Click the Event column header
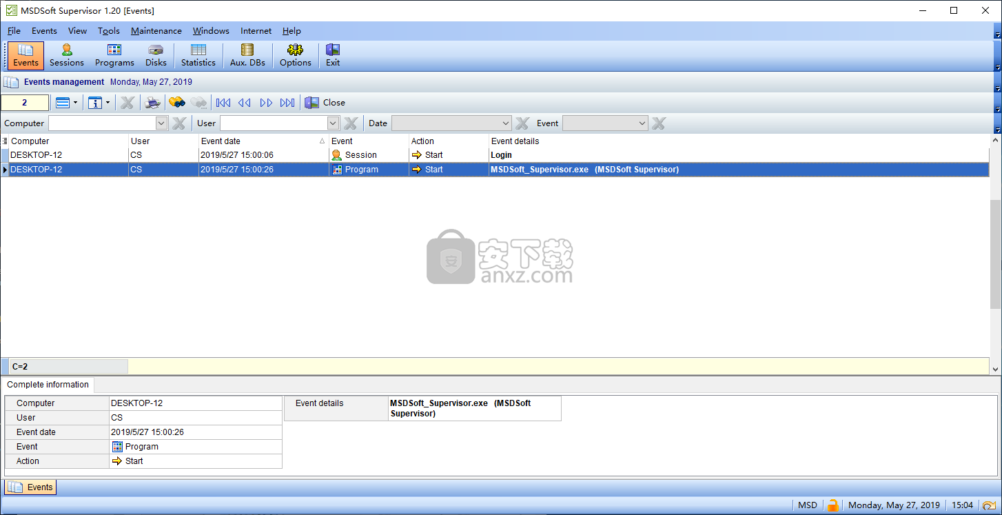 [x=369, y=141]
